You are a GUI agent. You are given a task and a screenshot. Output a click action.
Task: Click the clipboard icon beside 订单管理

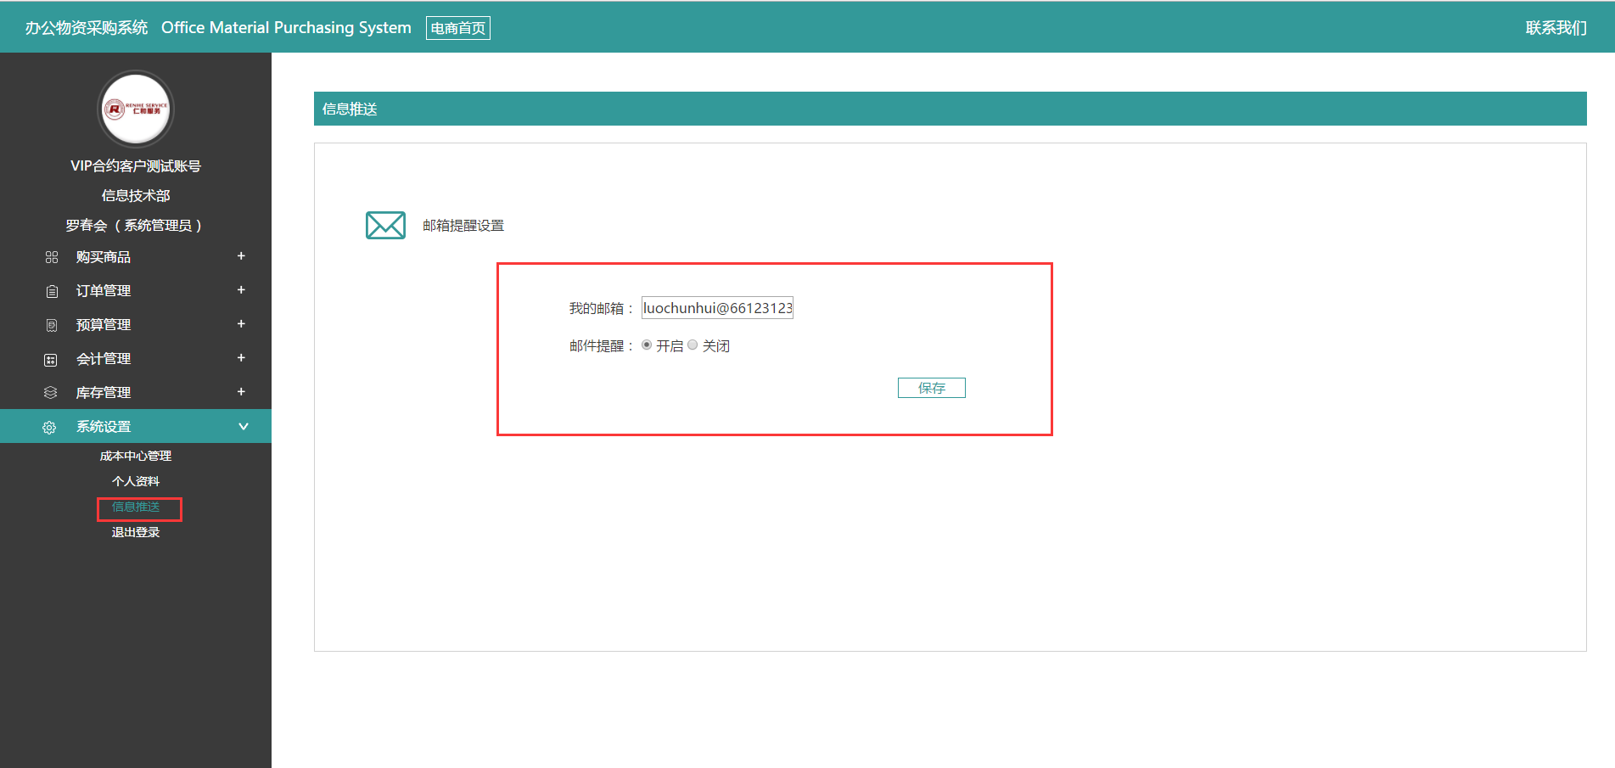[x=52, y=291]
